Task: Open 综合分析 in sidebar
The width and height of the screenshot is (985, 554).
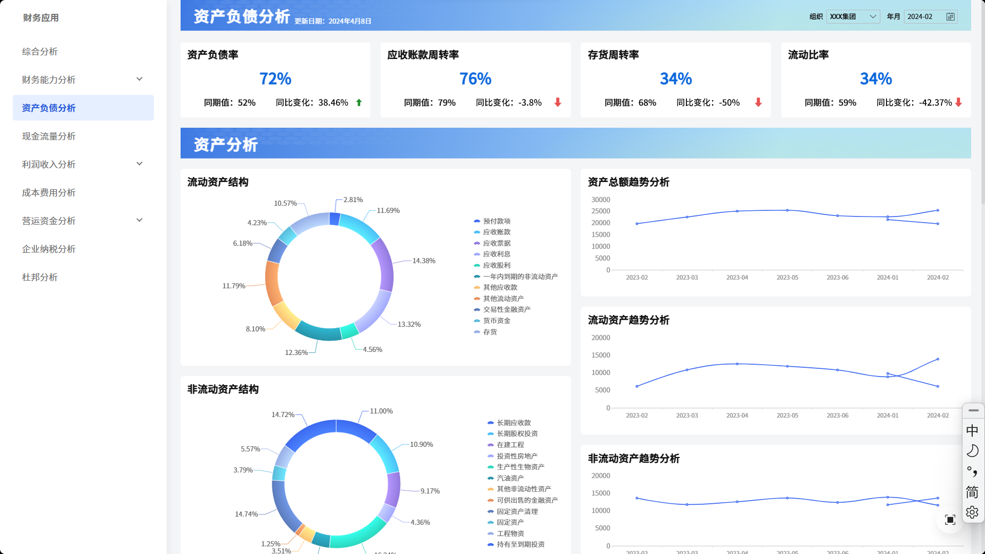Action: [x=40, y=51]
